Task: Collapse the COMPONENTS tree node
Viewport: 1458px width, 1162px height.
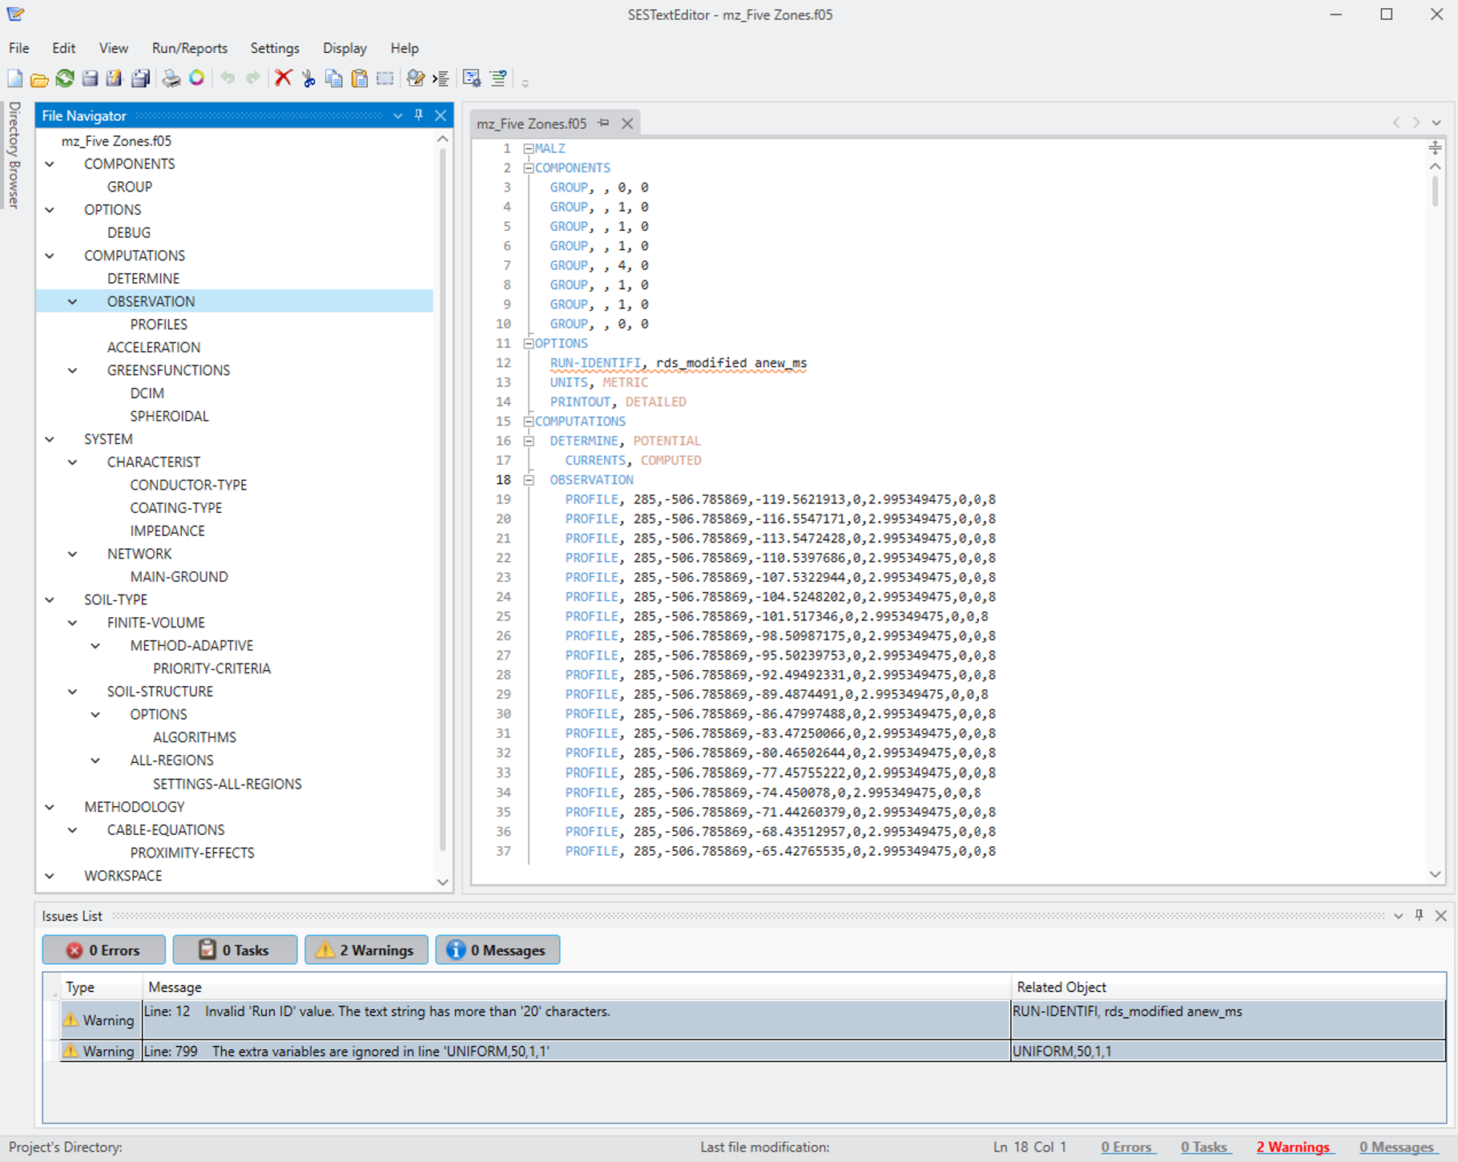Action: [50, 164]
